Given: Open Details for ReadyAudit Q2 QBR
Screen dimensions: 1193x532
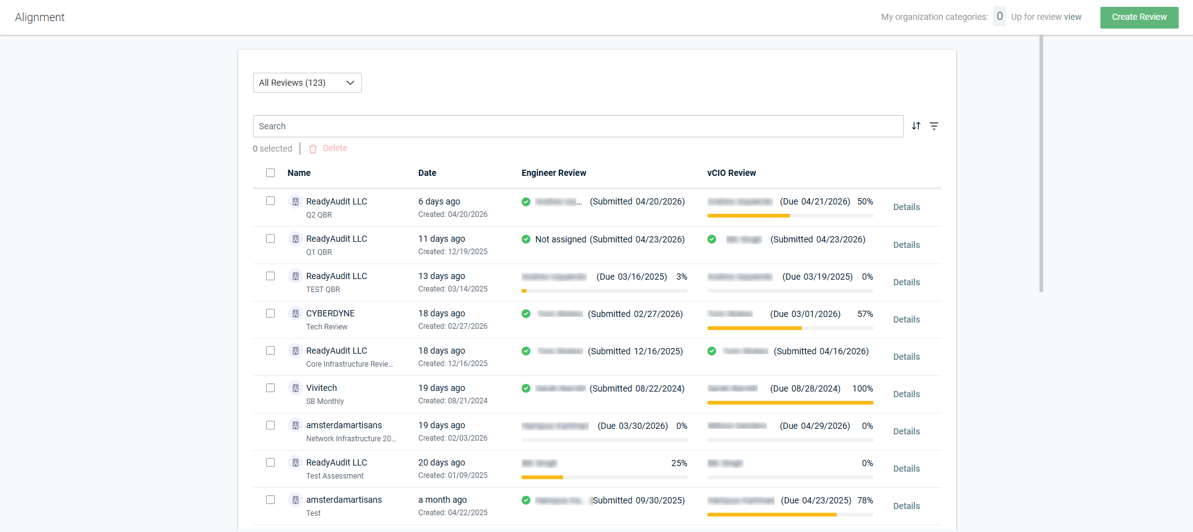Looking at the screenshot, I should 906,207.
